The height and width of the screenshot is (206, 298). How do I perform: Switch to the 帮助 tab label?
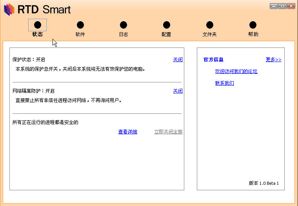(x=253, y=34)
